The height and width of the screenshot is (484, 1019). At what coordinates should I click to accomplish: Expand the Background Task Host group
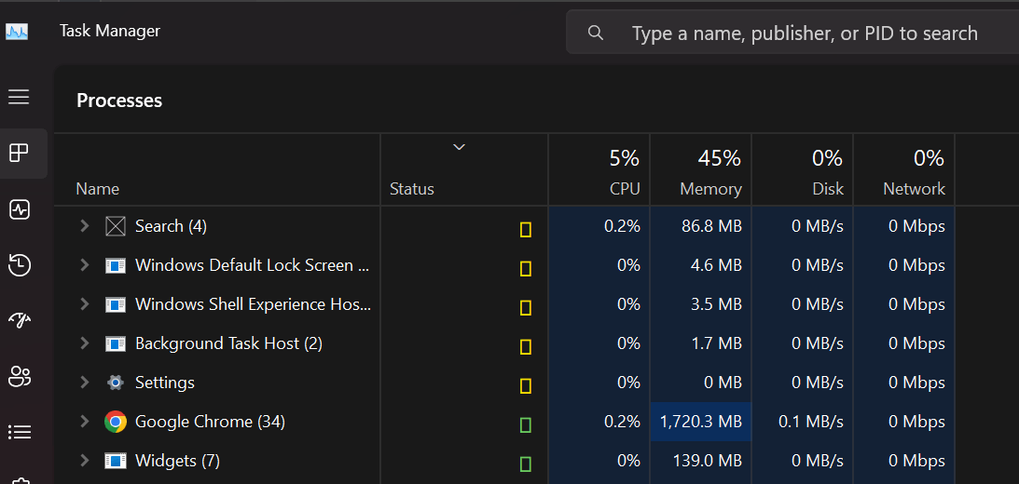coord(84,343)
